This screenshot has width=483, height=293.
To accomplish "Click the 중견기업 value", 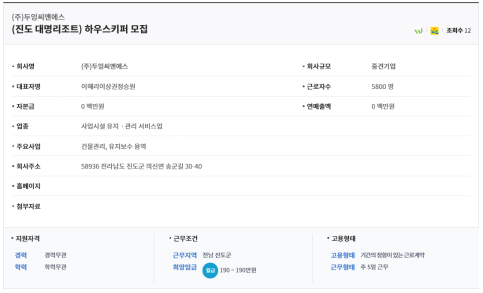I will (x=383, y=66).
